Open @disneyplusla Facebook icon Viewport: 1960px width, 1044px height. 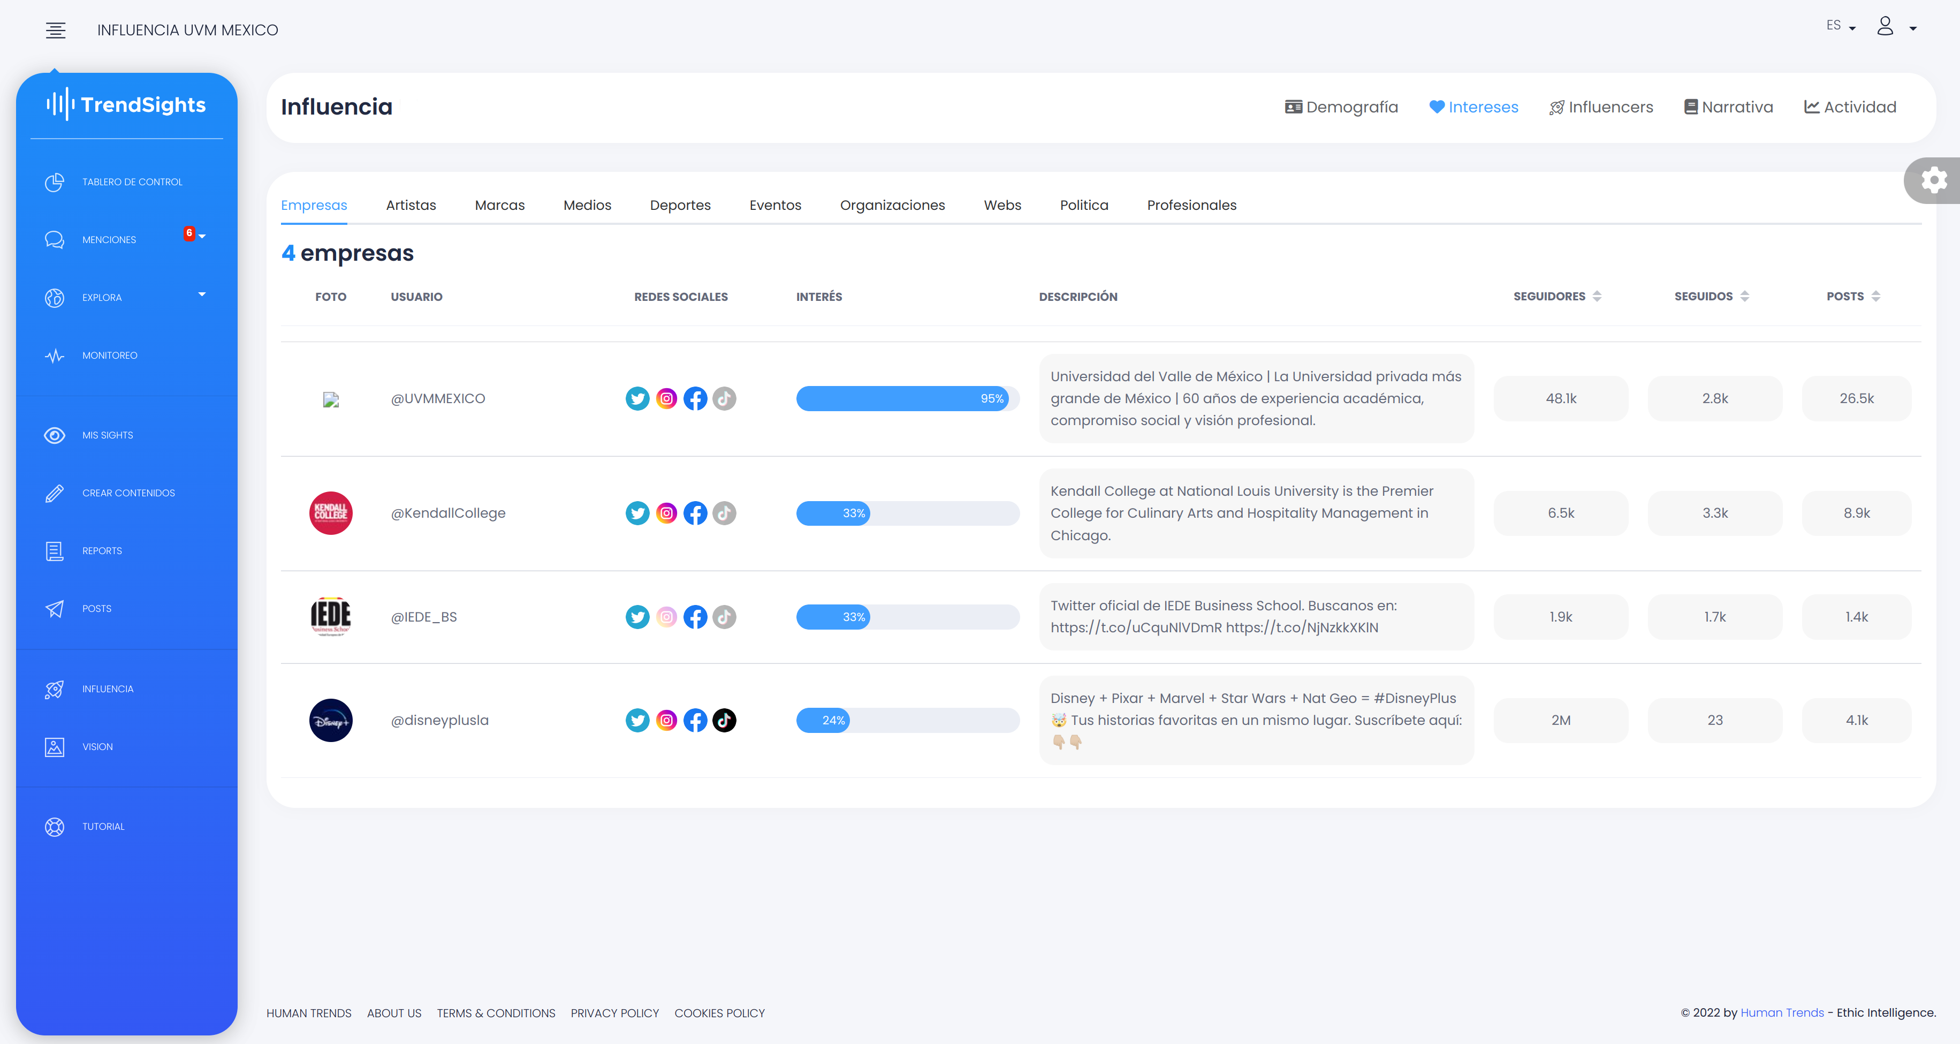click(x=695, y=720)
